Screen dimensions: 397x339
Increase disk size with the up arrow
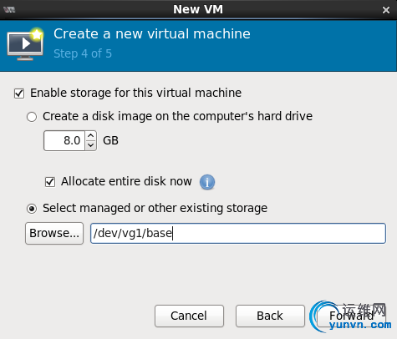(90, 136)
